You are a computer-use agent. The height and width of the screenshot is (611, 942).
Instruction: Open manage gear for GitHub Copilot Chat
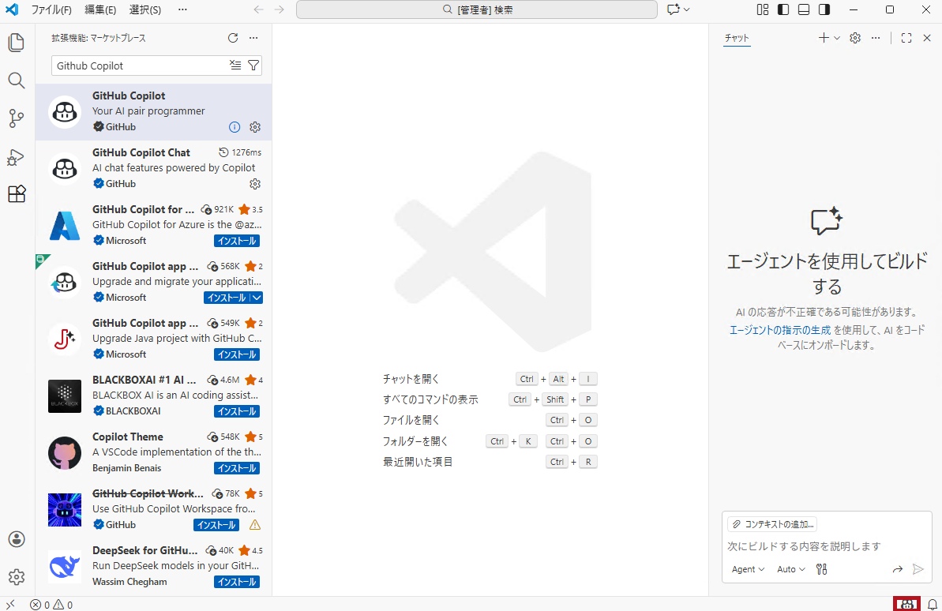click(255, 184)
